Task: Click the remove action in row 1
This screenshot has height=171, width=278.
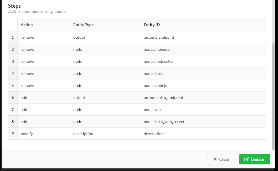Action: [x=27, y=37]
